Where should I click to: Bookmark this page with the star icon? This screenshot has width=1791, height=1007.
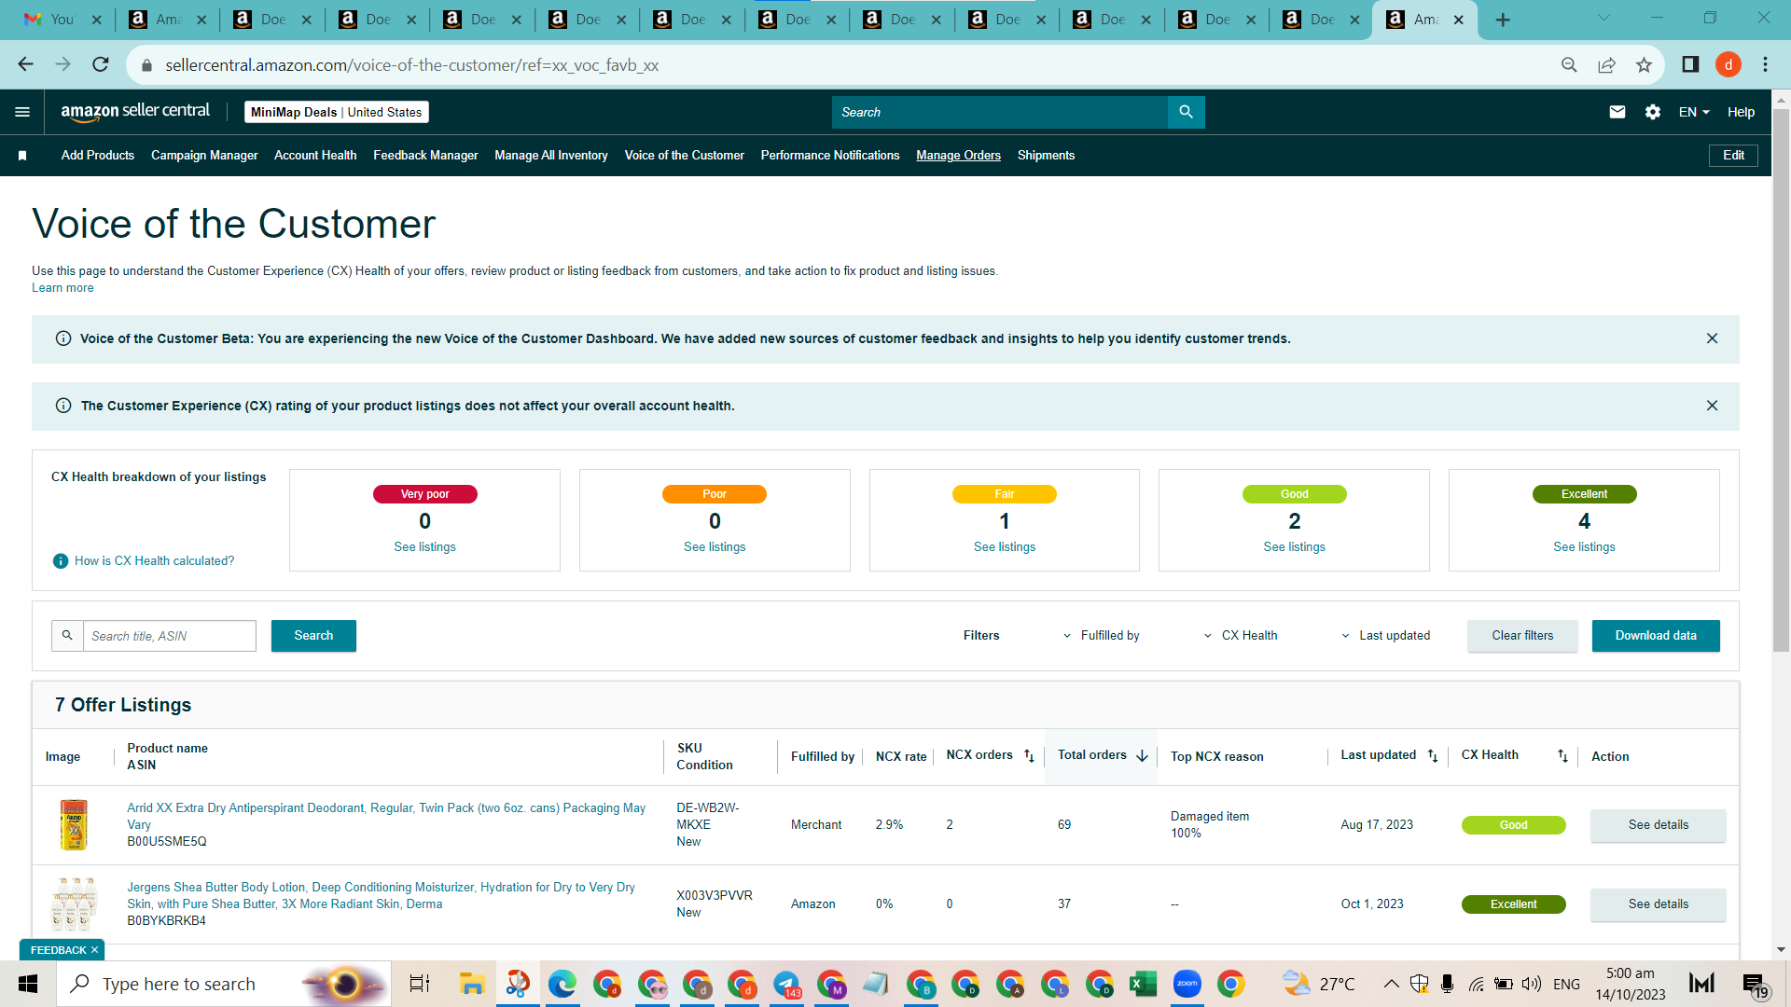coord(1644,64)
